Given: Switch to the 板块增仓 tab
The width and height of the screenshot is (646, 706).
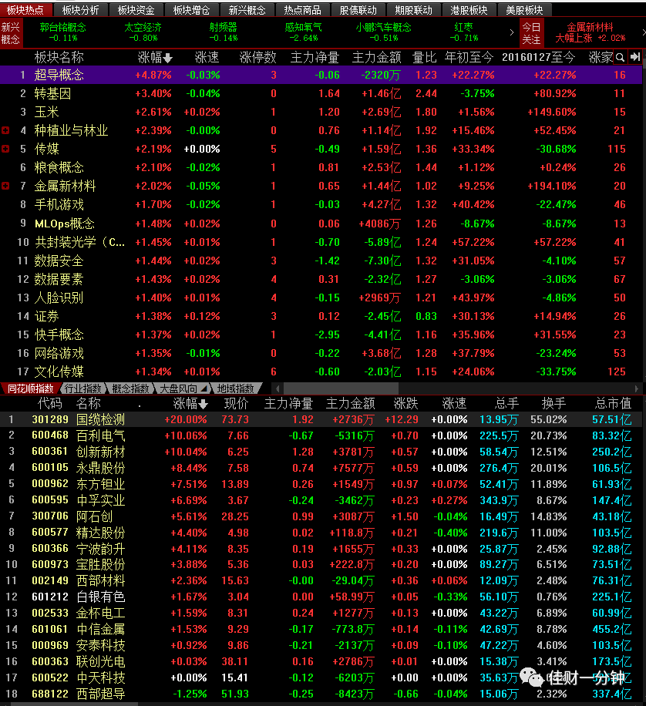Looking at the screenshot, I should coord(191,10).
